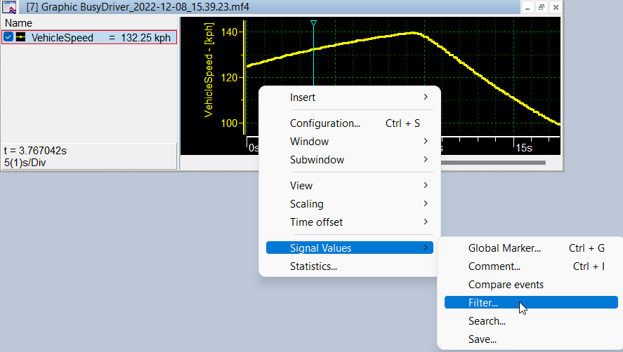Image resolution: width=623 pixels, height=352 pixels.
Task: Click Search... in the submenu
Action: click(531, 321)
